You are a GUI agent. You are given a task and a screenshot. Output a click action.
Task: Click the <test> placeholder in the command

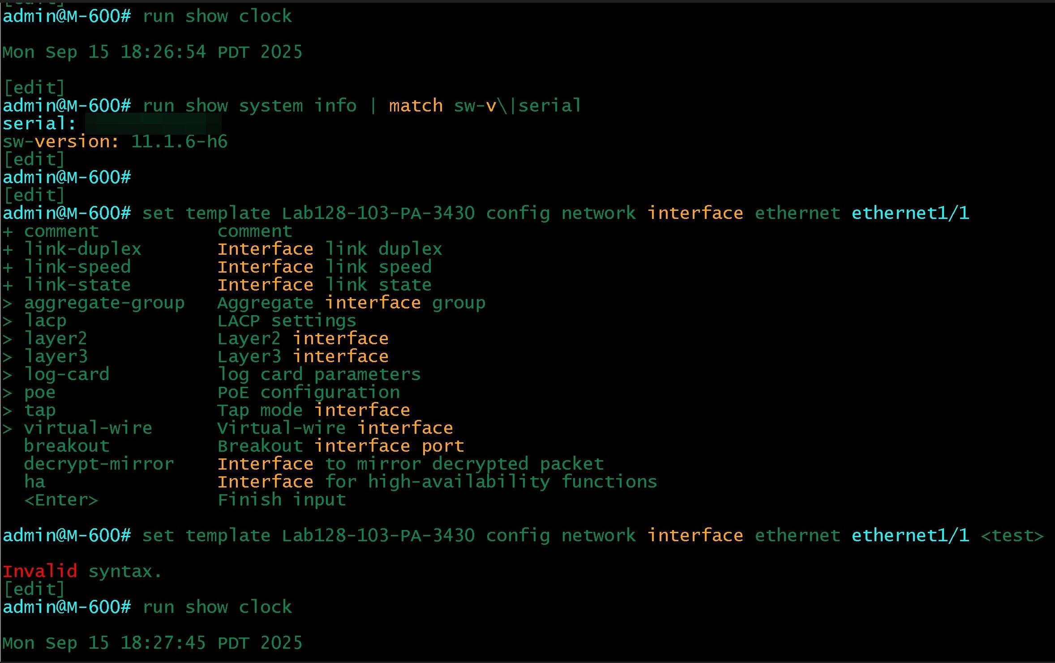[1012, 535]
